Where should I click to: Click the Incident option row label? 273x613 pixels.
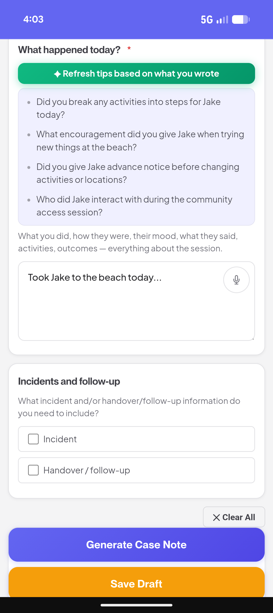tap(60, 439)
